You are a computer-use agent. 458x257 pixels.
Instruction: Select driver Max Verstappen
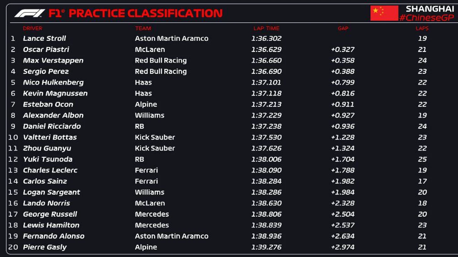point(53,60)
